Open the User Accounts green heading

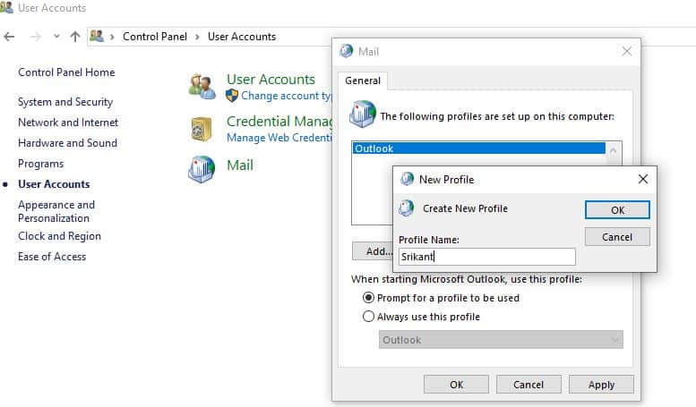271,80
